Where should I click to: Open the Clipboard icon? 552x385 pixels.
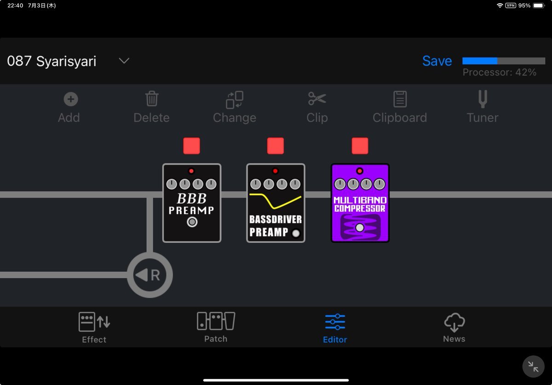(400, 99)
